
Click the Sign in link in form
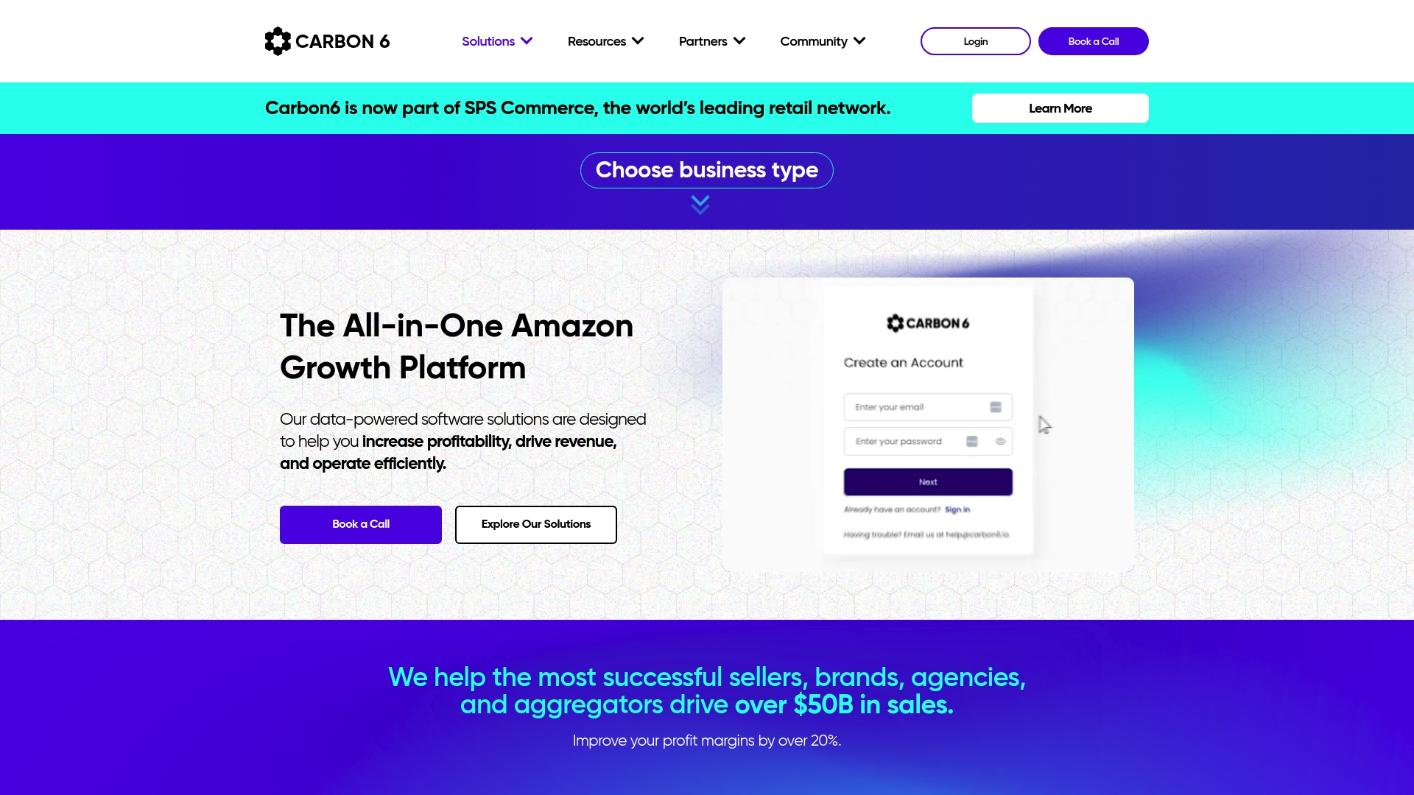click(957, 509)
